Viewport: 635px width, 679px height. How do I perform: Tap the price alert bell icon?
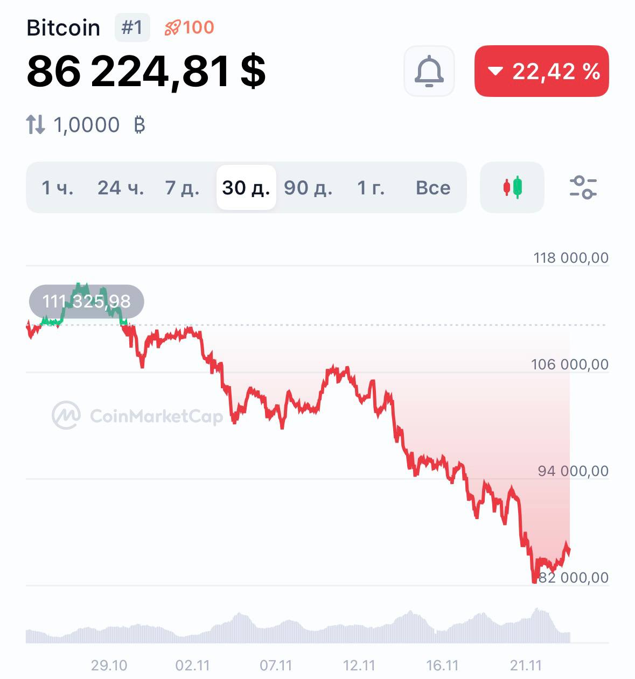(429, 71)
